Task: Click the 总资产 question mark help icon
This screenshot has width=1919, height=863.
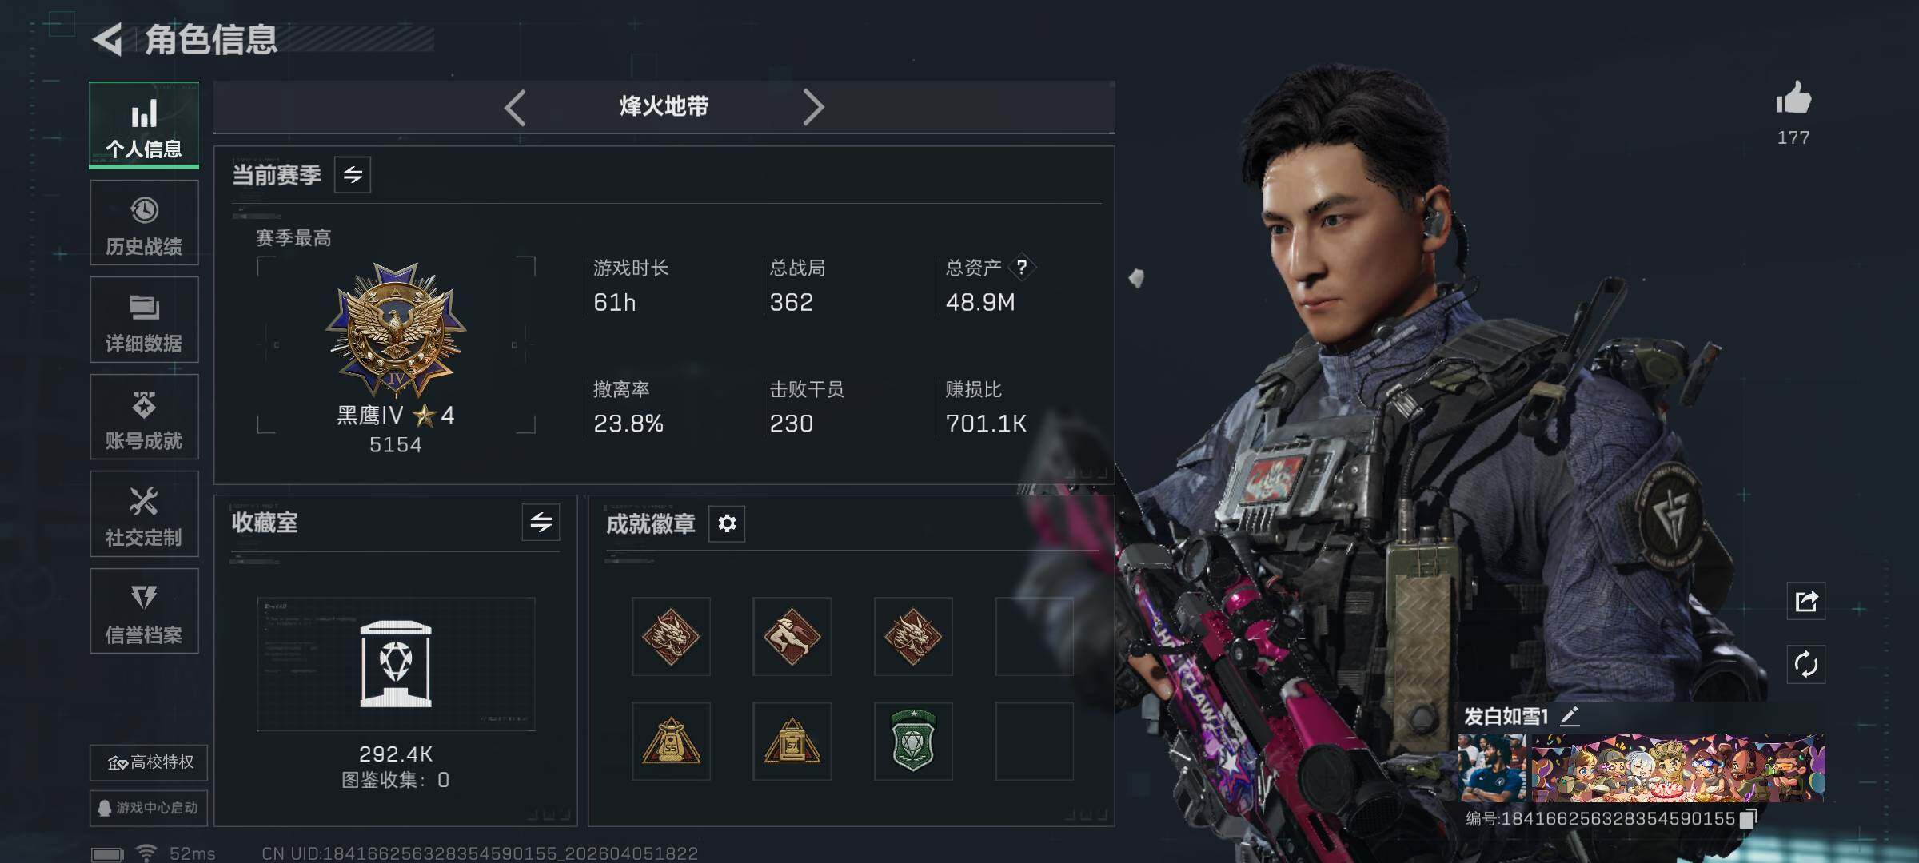Action: [1021, 268]
